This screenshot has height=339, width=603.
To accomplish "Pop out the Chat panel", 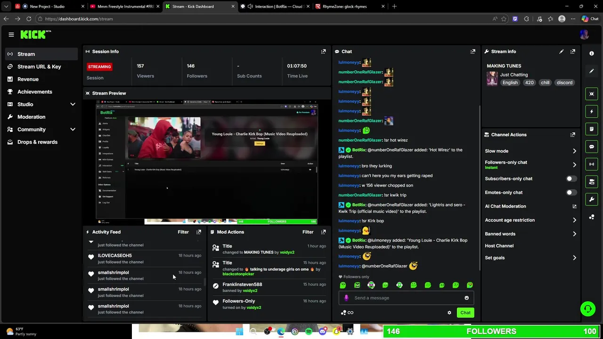I will 473,51.
